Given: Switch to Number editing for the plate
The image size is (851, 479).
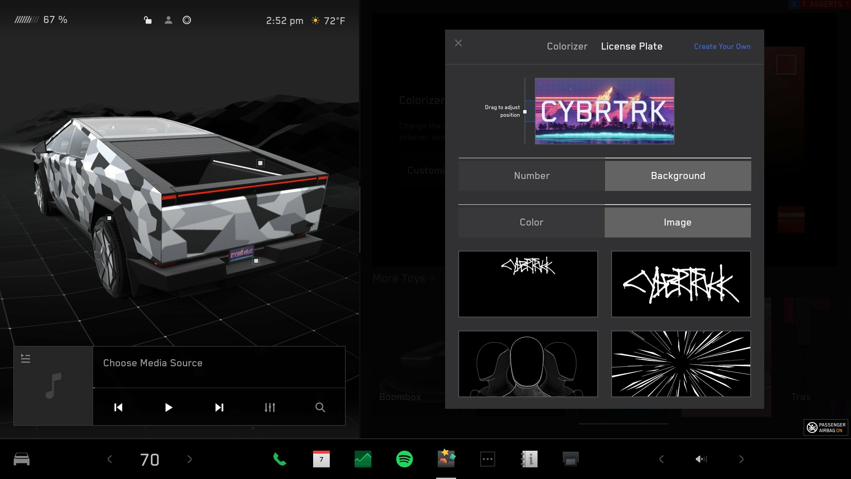Looking at the screenshot, I should (531, 176).
